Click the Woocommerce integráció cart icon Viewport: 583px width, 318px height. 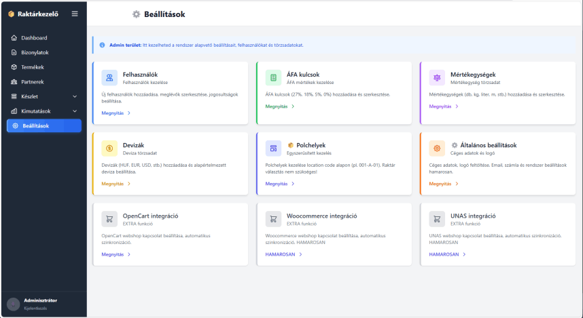pos(273,219)
